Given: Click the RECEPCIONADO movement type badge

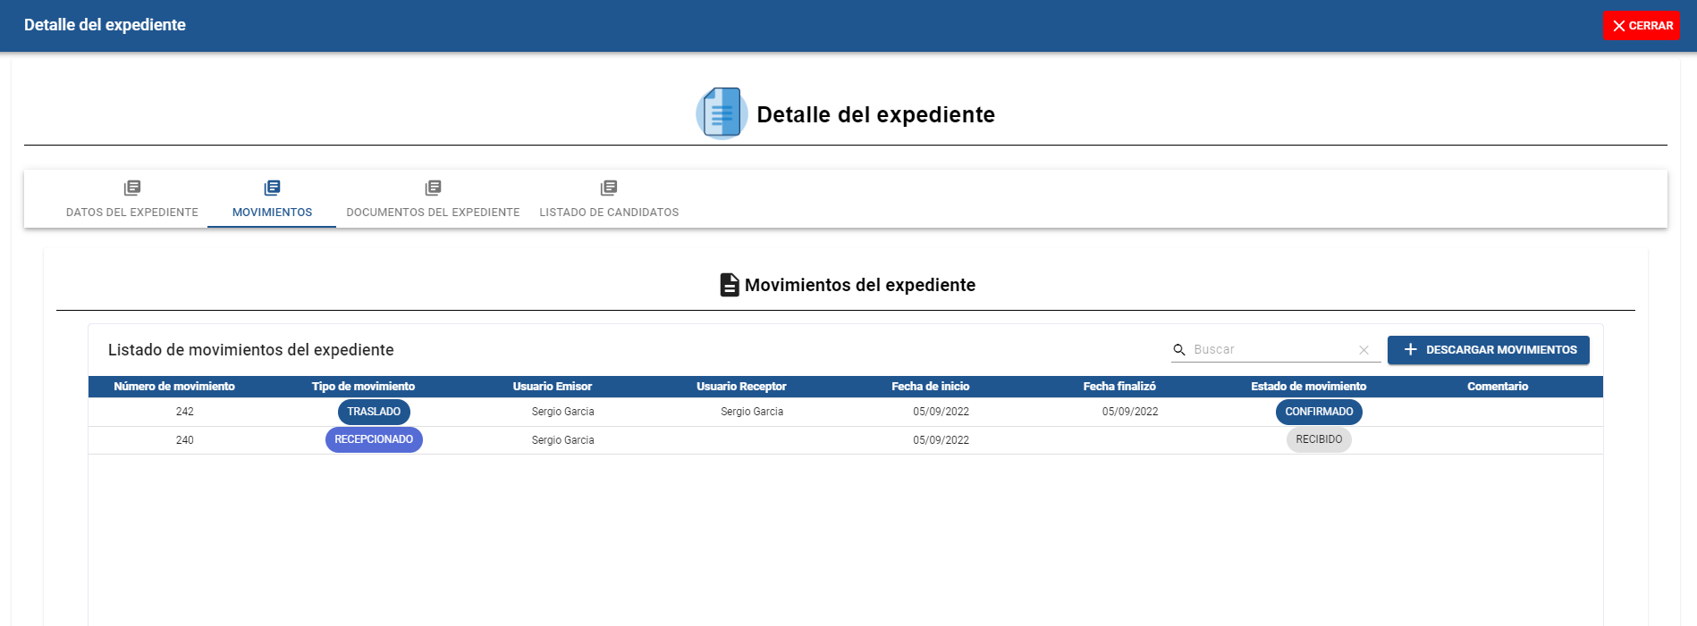Looking at the screenshot, I should [374, 439].
